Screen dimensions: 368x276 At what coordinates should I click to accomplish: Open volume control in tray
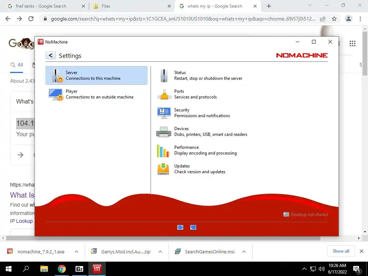322,269
